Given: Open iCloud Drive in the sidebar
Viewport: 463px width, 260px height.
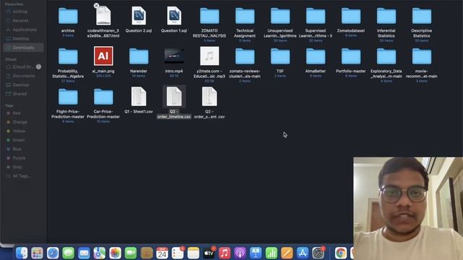Looking at the screenshot, I should (24, 67).
